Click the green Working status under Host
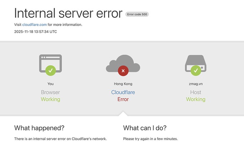Image resolution: width=244 pixels, height=152 pixels. [196, 99]
